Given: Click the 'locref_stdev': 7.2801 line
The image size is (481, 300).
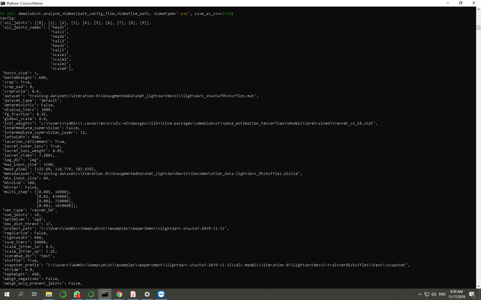Looking at the screenshot, I should pyautogui.click(x=29, y=155).
